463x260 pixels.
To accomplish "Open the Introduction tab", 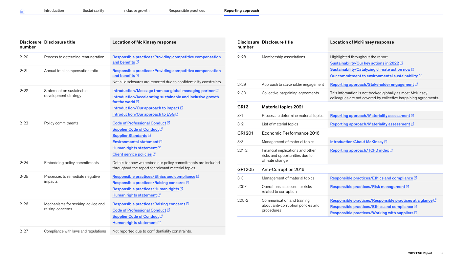I will 54,10.
